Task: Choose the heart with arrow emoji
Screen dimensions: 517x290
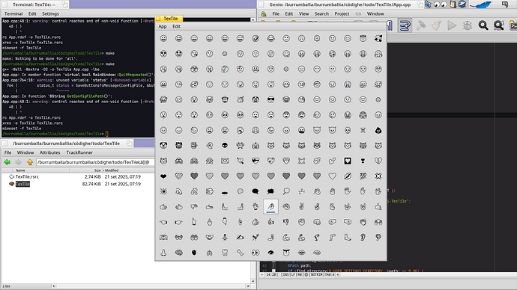Action: (x=240, y=161)
